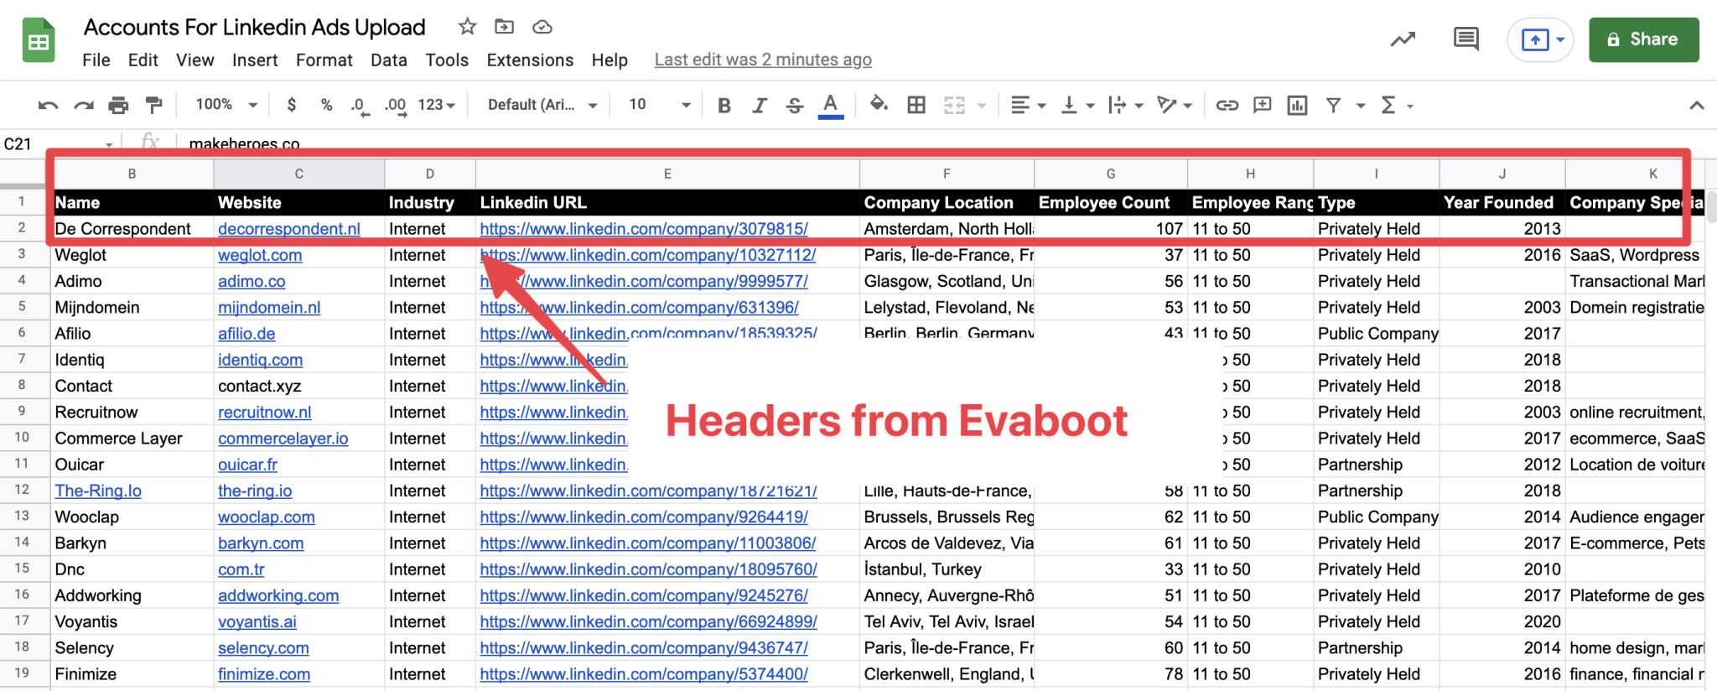Click the Share button
This screenshot has height=691, width=1717.
(x=1643, y=39)
